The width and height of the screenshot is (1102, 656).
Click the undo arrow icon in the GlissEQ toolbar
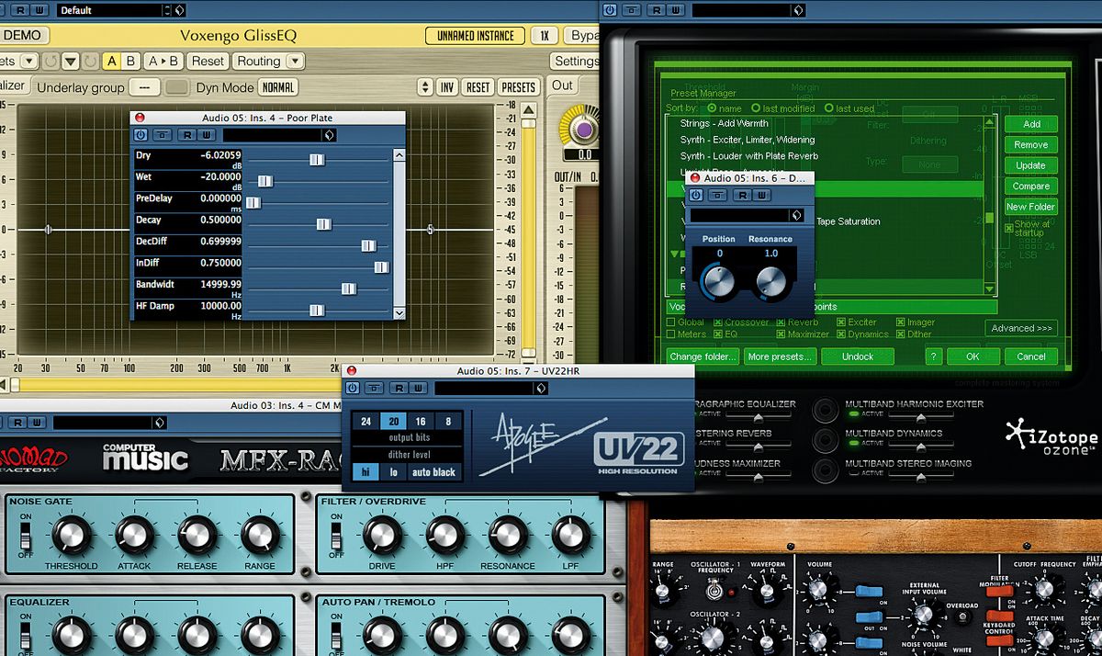pyautogui.click(x=50, y=60)
